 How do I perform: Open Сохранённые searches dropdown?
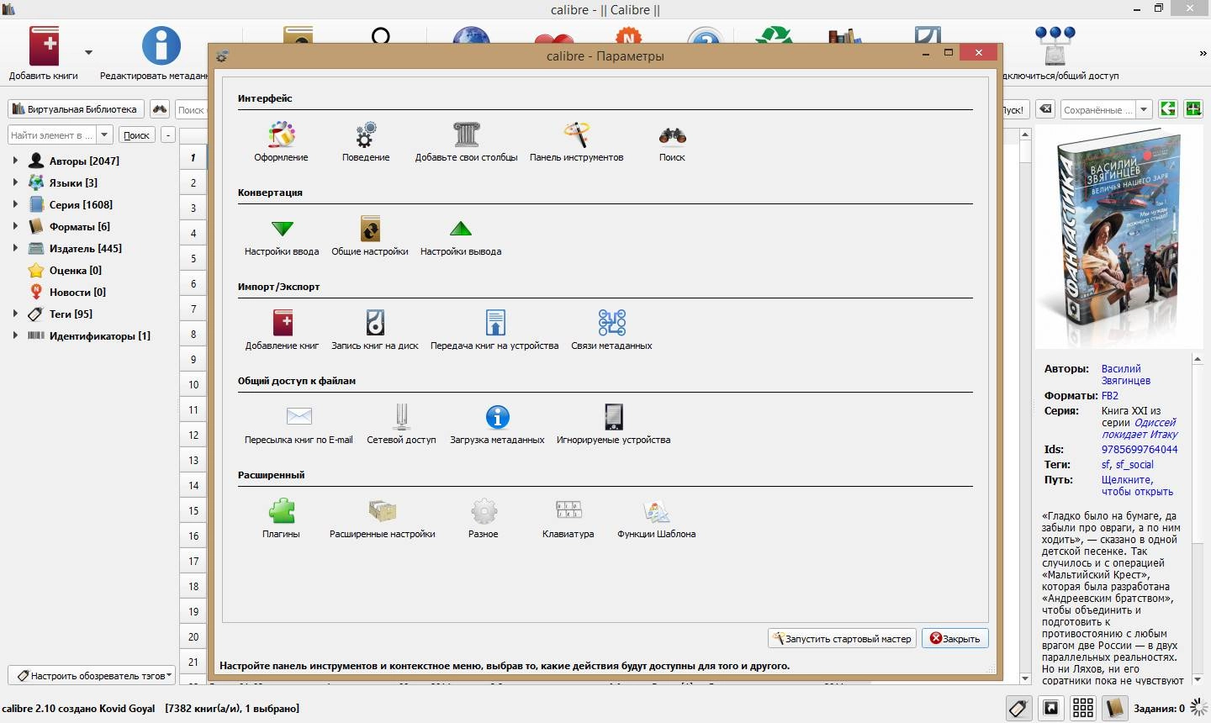[1144, 109]
